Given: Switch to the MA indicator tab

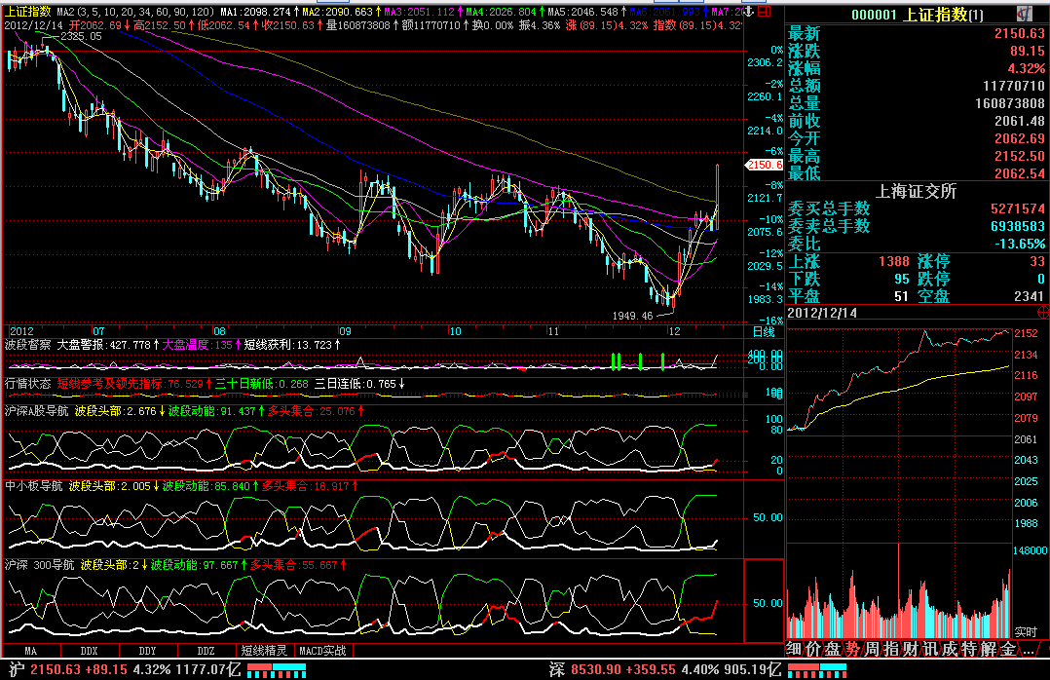Looking at the screenshot, I should [x=31, y=651].
